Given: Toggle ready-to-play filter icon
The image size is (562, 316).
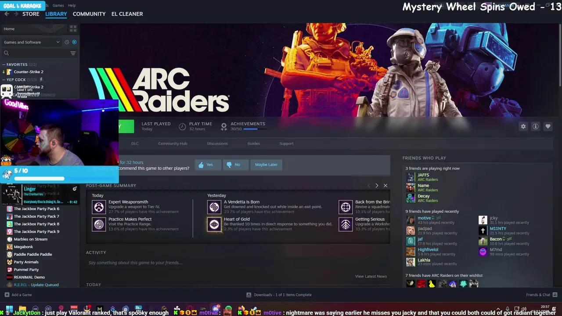Looking at the screenshot, I should click(74, 42).
